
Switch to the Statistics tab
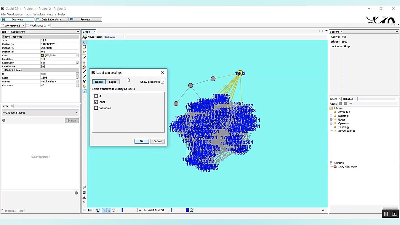coord(348,99)
